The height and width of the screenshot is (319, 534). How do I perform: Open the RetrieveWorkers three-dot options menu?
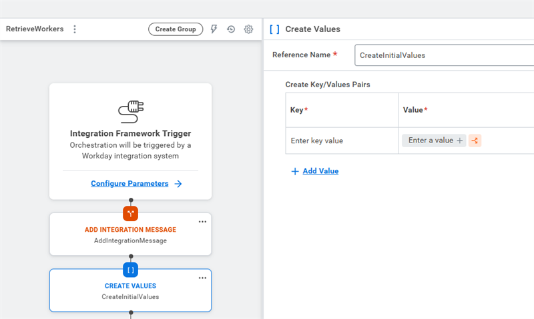(75, 29)
